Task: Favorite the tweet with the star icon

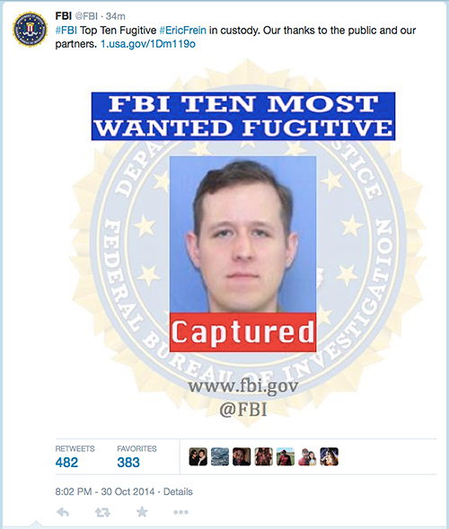Action: point(142,512)
